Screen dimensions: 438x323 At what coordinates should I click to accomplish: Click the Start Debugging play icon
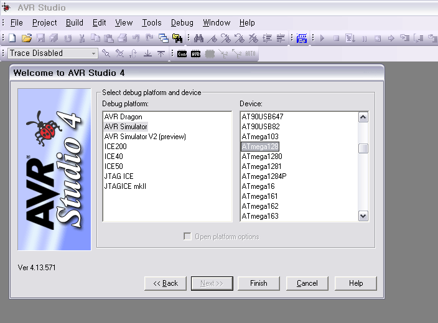coord(322,39)
